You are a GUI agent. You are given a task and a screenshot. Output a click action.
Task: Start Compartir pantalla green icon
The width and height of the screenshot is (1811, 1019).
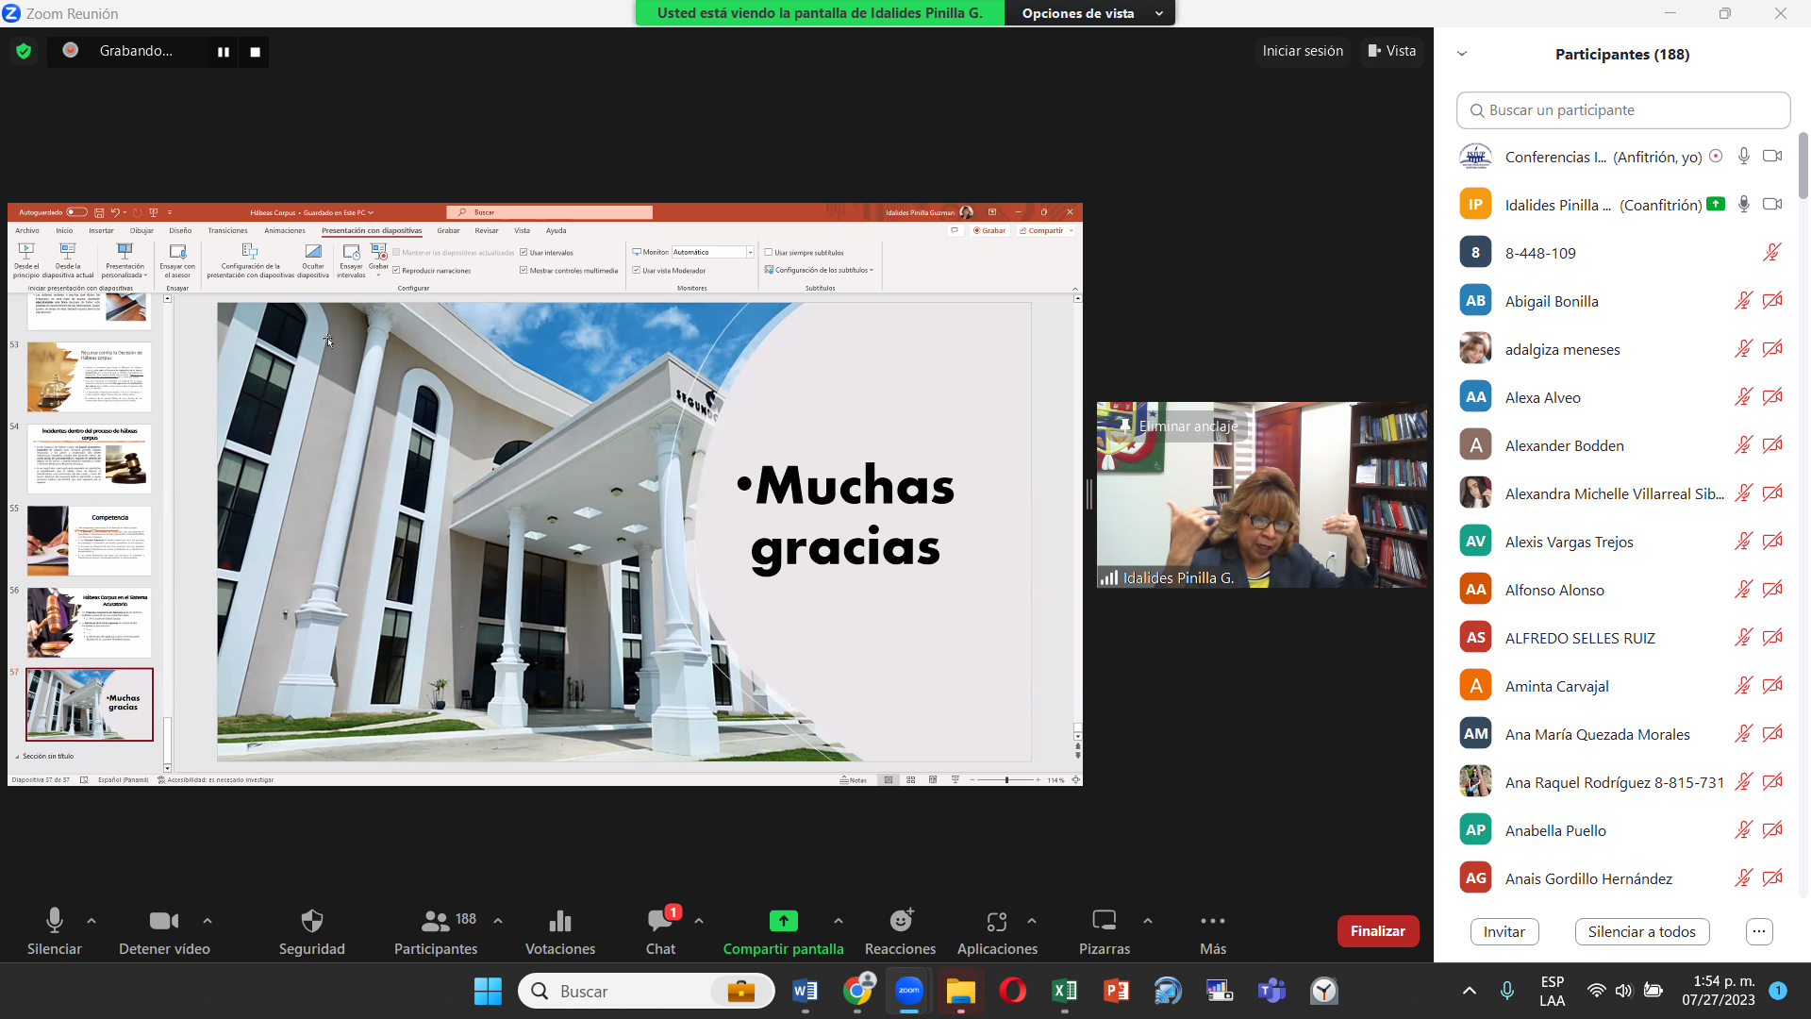784,921
